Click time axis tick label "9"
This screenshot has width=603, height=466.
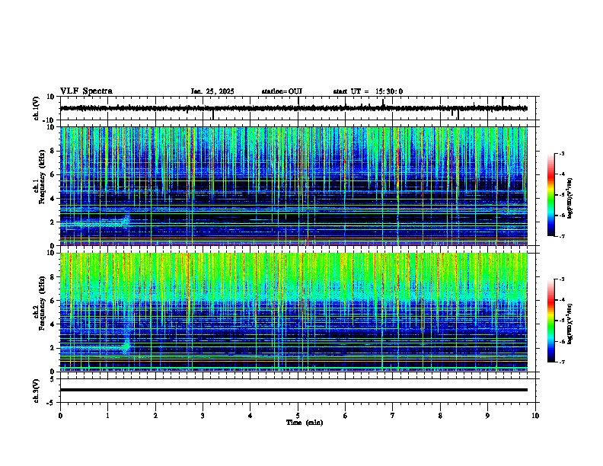coord(488,416)
